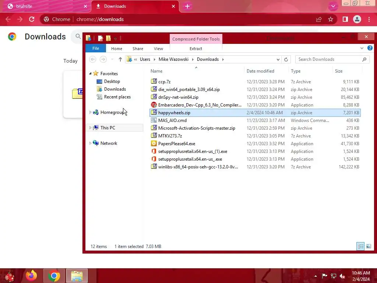Go up one folder level
This screenshot has width=377, height=283.
(120, 59)
